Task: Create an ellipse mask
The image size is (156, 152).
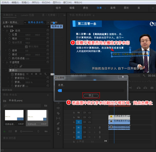Action: click(x=11, y=66)
